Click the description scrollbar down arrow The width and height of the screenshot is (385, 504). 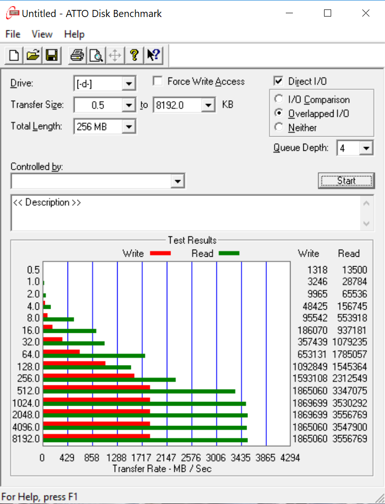pos(367,223)
